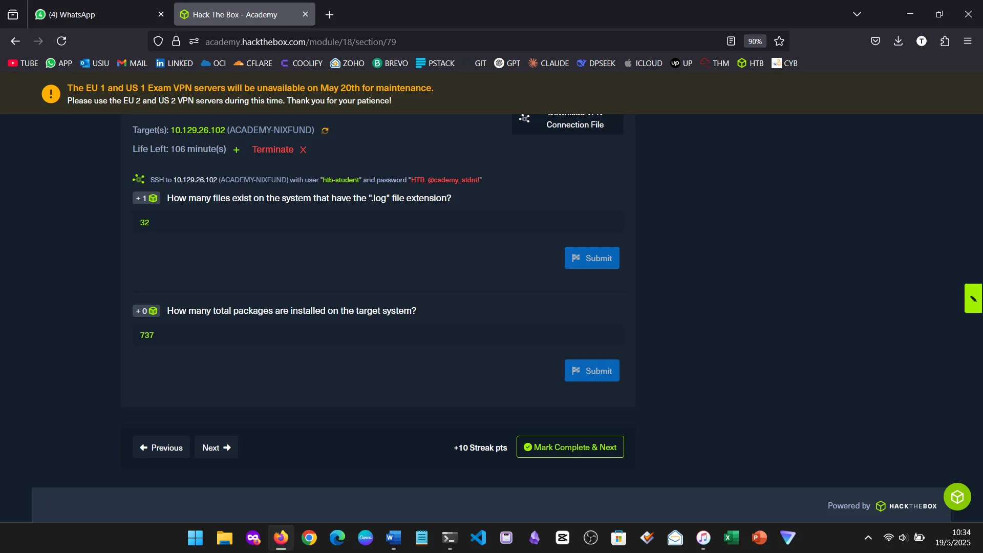
Task: Submit the .log files answer
Action: tap(591, 258)
